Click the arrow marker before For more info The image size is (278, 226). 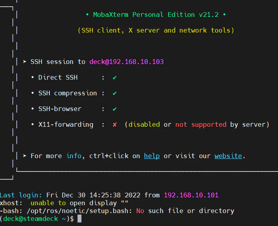click(25, 156)
